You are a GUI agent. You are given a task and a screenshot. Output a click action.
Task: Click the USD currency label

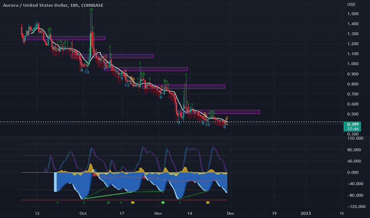tap(351, 4)
